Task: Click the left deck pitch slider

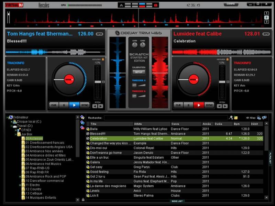Action: click(x=98, y=82)
